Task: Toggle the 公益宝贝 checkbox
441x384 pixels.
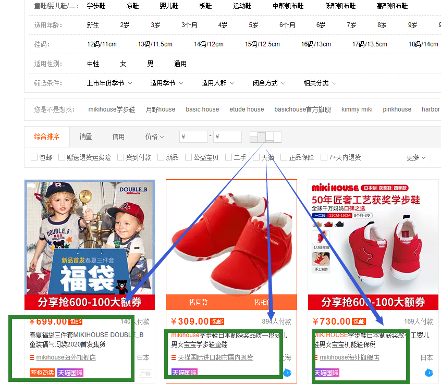Action: point(188,157)
